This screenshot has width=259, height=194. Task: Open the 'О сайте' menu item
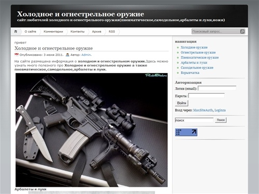(31, 32)
